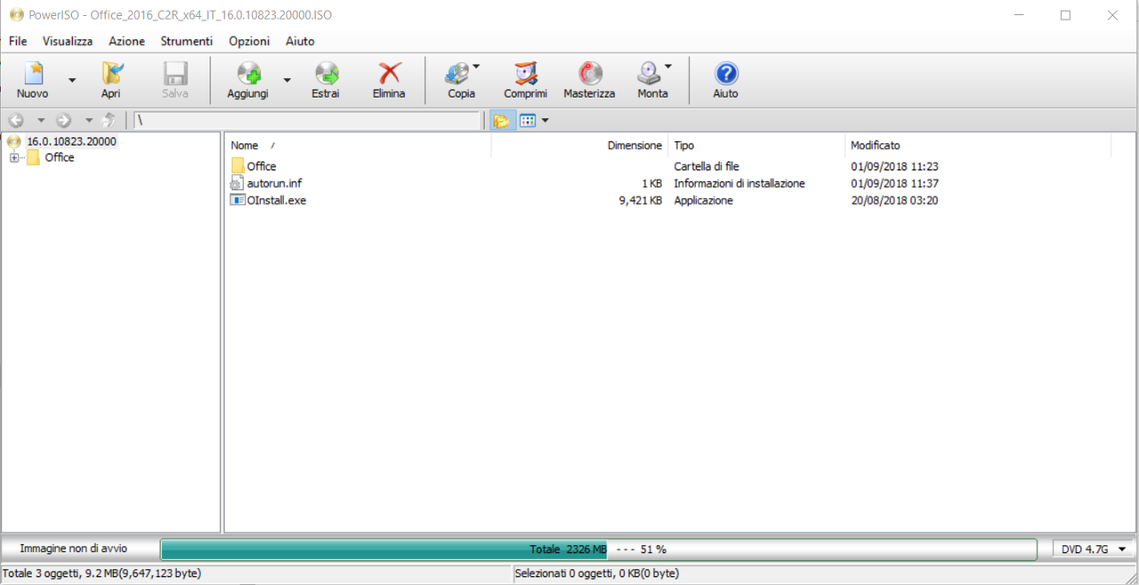Click the autorun.inf file icon
Image resolution: width=1139 pixels, height=585 pixels.
(238, 183)
